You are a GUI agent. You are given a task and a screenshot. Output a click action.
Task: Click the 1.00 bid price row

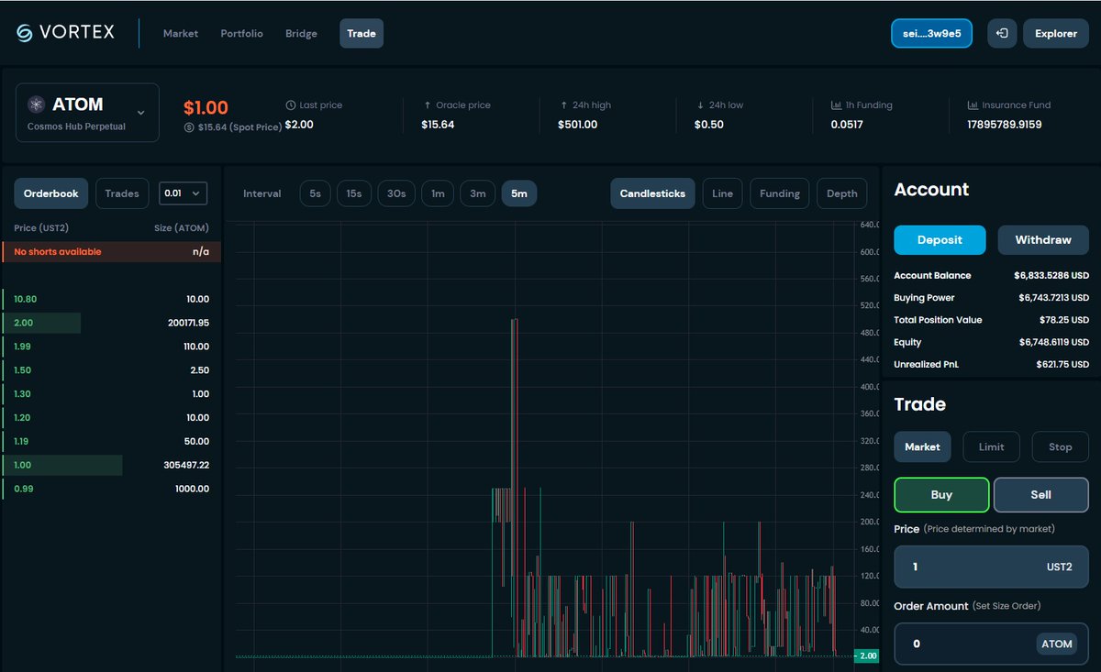coord(111,466)
